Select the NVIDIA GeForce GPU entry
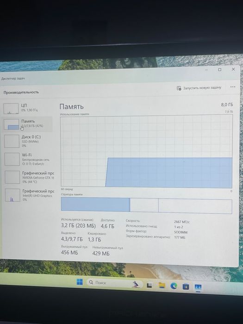This screenshot has height=324, width=243. pos(29,177)
